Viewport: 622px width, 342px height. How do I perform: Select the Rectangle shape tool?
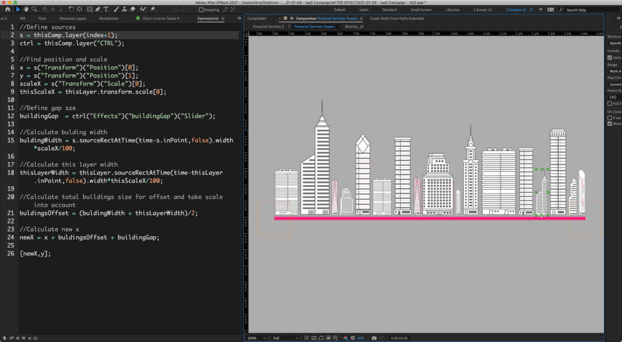[x=90, y=9]
